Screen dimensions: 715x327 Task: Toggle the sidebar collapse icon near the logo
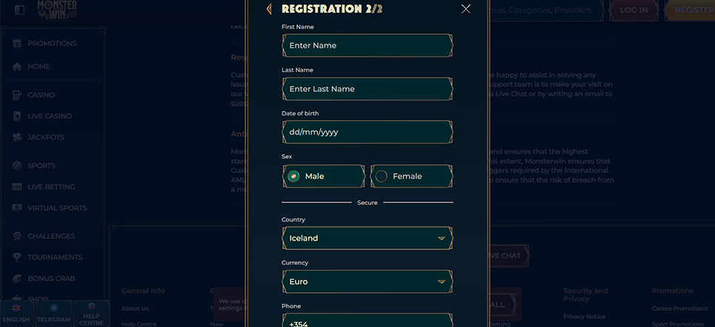point(19,10)
